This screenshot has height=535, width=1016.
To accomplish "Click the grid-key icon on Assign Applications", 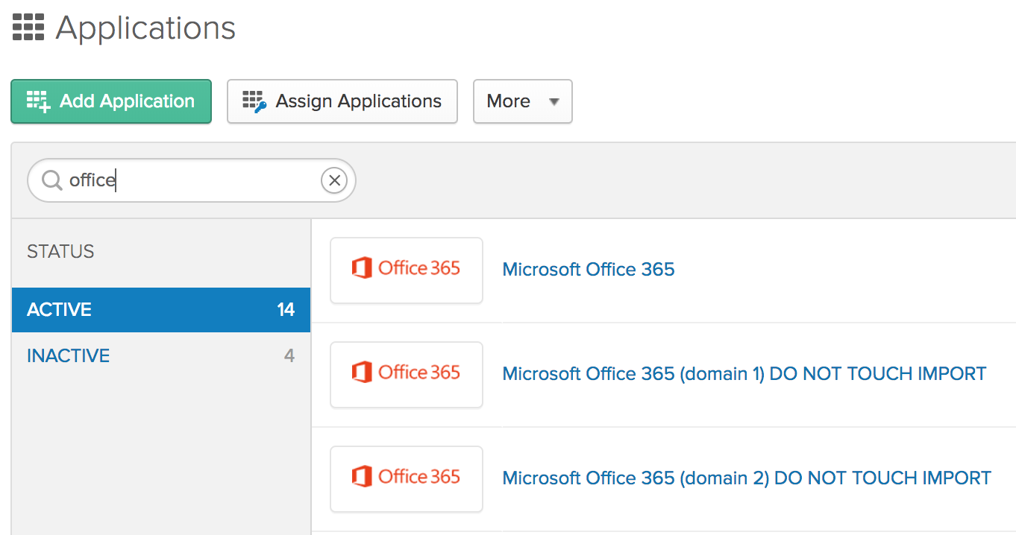I will tap(254, 101).
